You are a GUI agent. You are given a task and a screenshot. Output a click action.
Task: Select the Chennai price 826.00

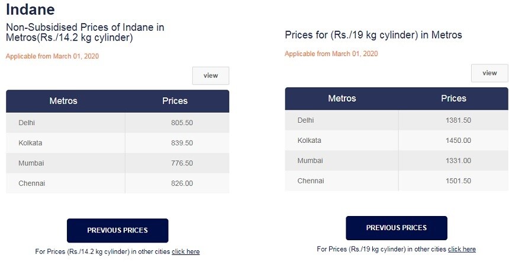[x=182, y=183]
